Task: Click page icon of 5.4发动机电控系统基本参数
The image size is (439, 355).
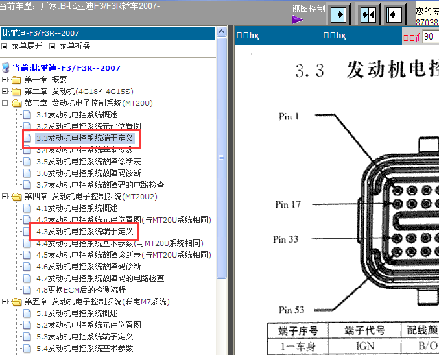Action: [27, 349]
